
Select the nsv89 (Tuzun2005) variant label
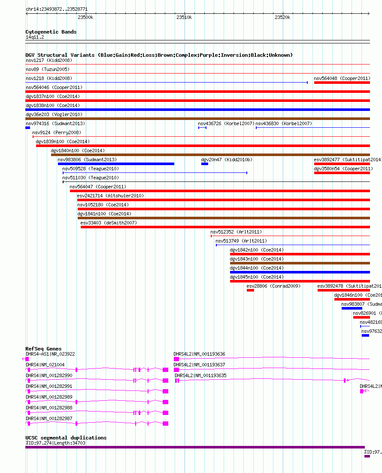coord(48,69)
